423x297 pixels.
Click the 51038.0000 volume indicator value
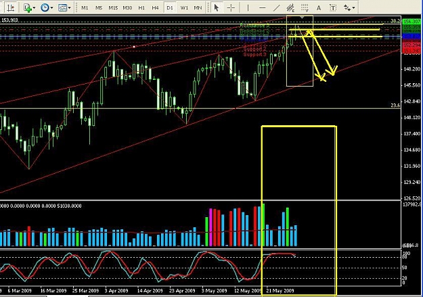pyautogui.click(x=69, y=206)
